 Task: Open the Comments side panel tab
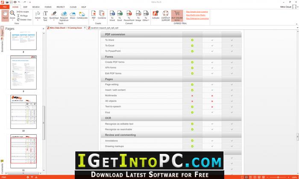tap(2, 167)
